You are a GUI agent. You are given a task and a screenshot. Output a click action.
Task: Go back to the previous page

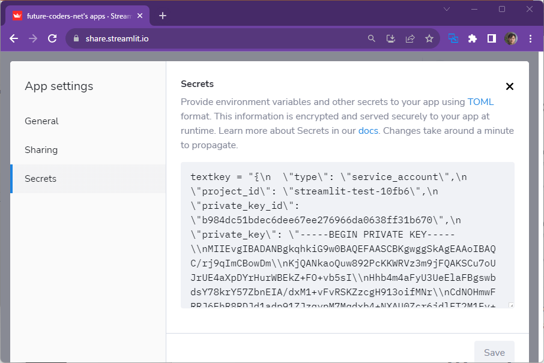click(x=14, y=38)
